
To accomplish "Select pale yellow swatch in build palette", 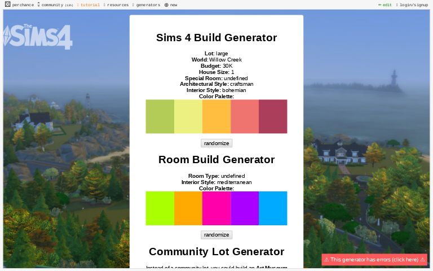I will coord(188,116).
